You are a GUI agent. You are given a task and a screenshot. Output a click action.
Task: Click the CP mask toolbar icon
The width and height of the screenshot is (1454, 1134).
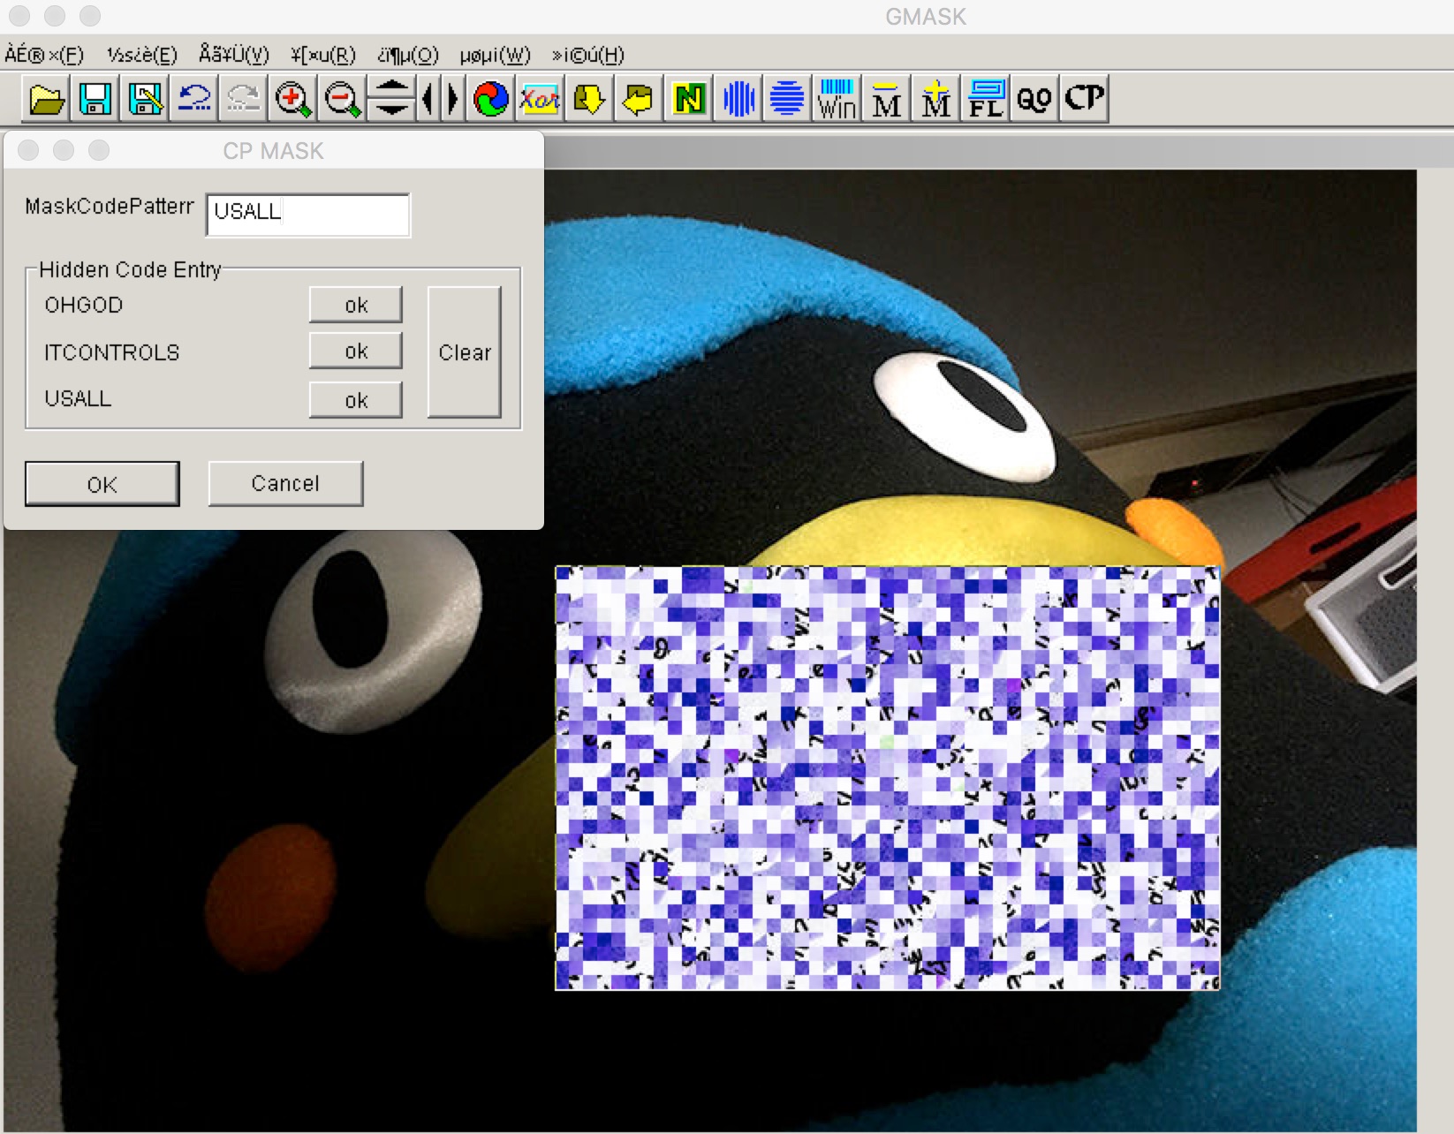coord(1084,98)
